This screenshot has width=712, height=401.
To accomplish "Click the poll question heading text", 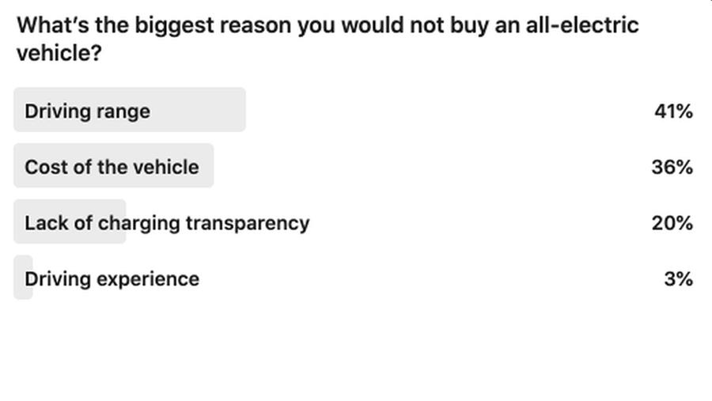I will [328, 39].
